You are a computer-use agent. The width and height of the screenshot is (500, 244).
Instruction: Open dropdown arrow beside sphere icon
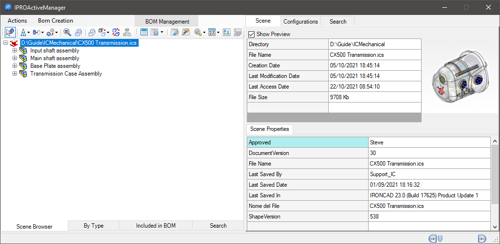[x=57, y=32]
